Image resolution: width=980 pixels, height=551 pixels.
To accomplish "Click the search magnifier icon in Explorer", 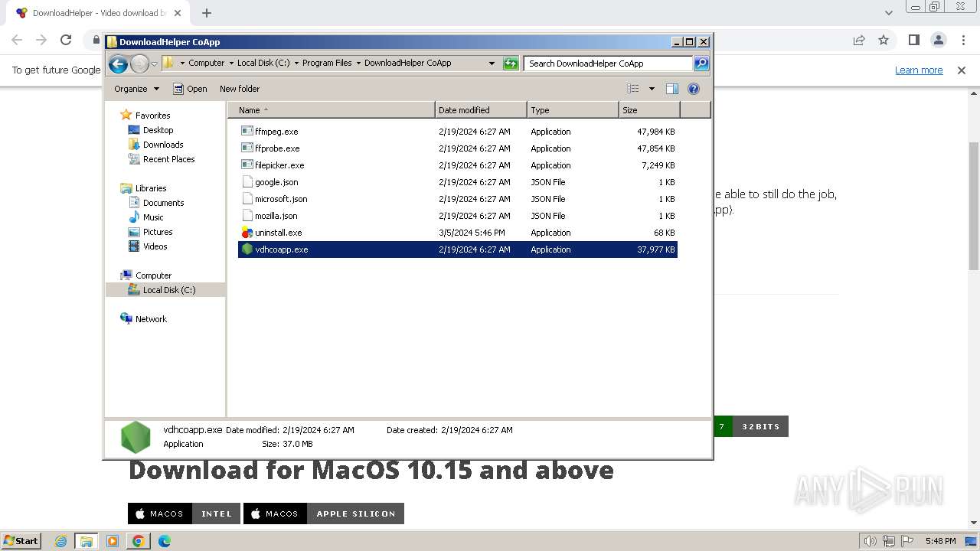I will [x=701, y=64].
